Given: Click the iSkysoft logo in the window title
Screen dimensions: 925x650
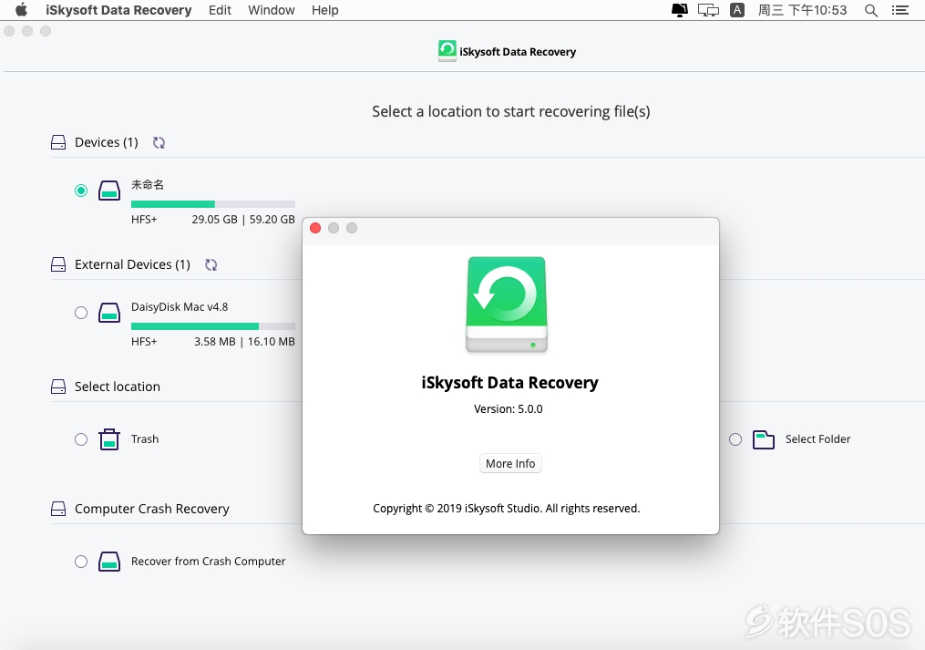Looking at the screenshot, I should pos(447,51).
